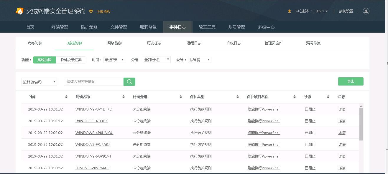Sort by 时间 column arrows
Screen dimensions: 388x174
pyautogui.click(x=66, y=97)
